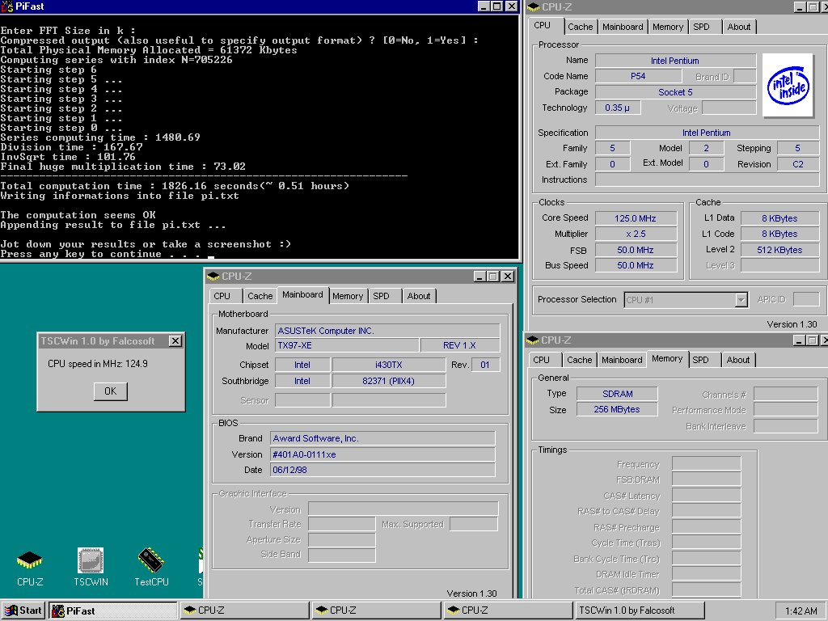Viewport: 828px width, 621px height.
Task: Click the Model TX97-XE field
Action: click(347, 346)
